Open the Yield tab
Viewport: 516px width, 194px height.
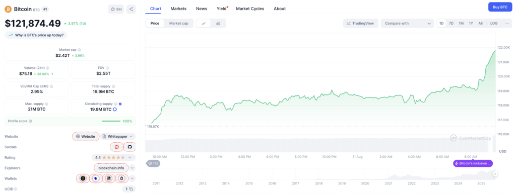222,9
